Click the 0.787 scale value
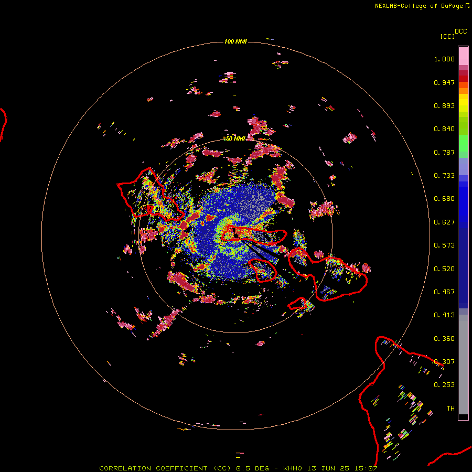Viewport: 472px width, 472px height. [444, 152]
